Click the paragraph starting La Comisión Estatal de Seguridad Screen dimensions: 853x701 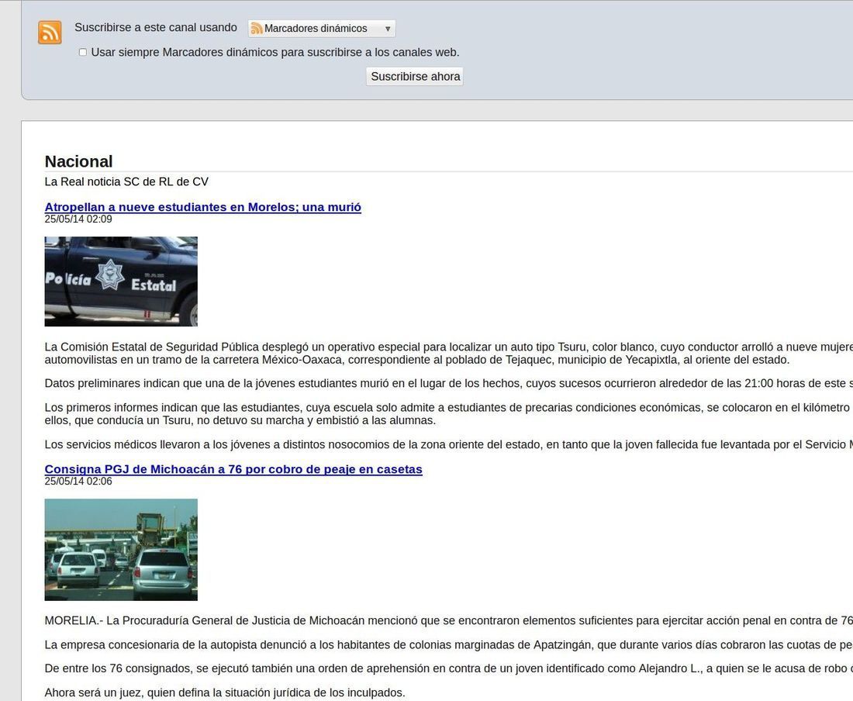[449, 354]
